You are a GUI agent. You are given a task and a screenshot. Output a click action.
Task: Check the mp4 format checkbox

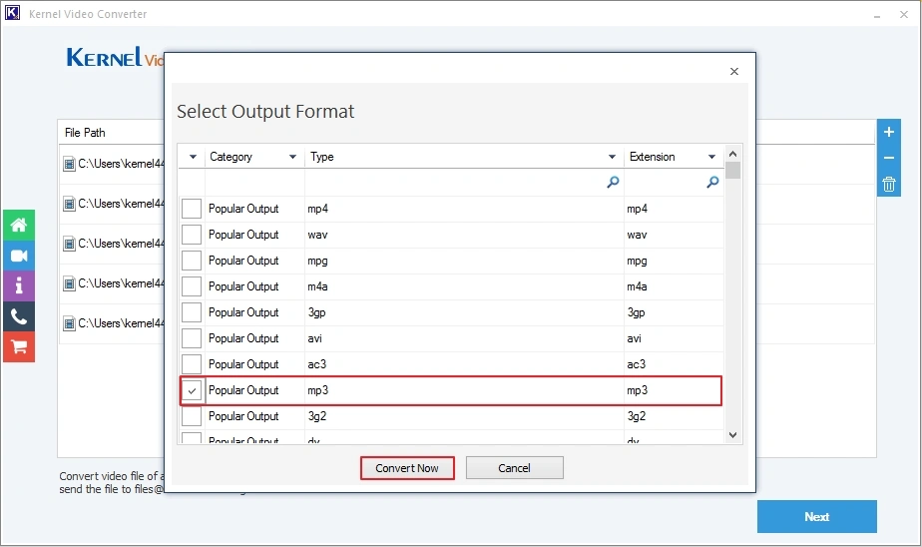coord(192,209)
